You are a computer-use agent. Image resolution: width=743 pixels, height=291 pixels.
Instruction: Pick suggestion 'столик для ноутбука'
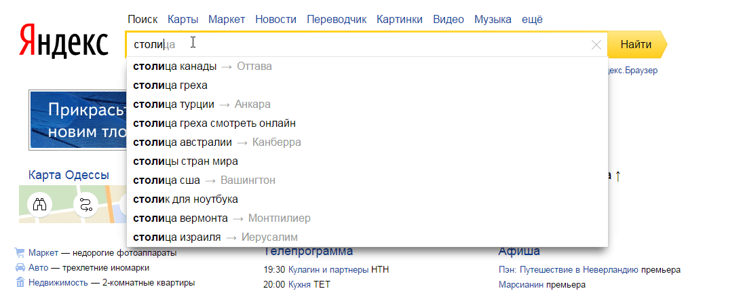[185, 199]
